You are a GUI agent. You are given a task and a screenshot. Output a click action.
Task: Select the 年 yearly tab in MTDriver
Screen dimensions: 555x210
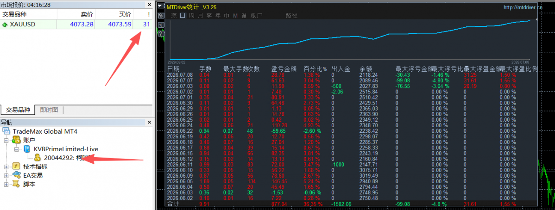tap(218, 16)
